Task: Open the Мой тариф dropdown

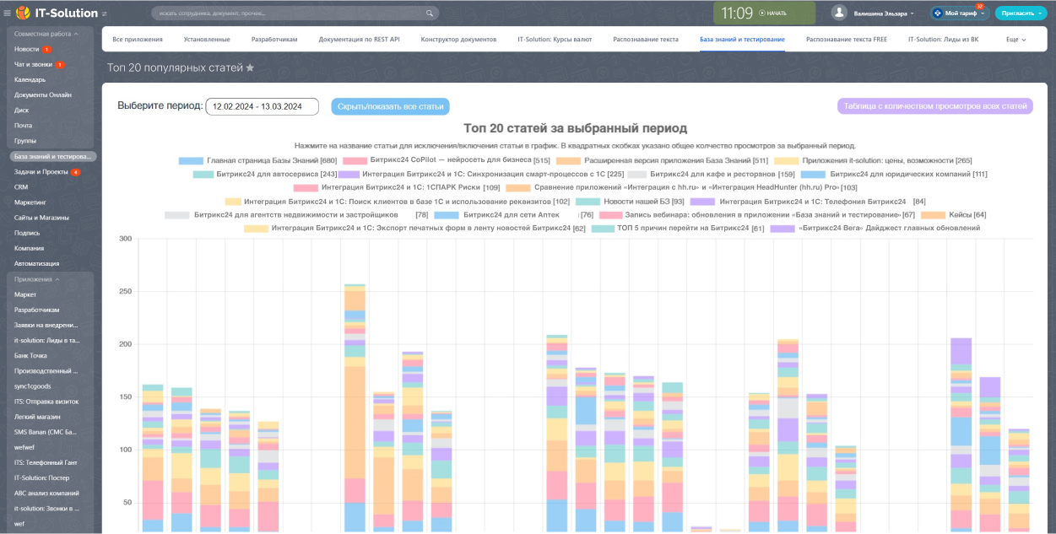Action: pyautogui.click(x=960, y=13)
